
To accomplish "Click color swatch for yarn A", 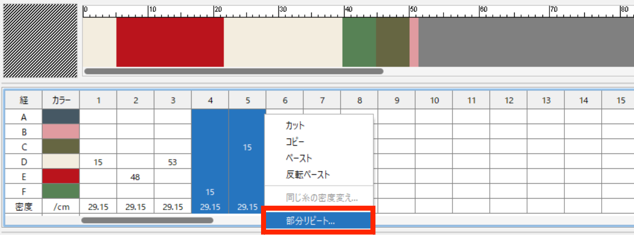I will (61, 117).
